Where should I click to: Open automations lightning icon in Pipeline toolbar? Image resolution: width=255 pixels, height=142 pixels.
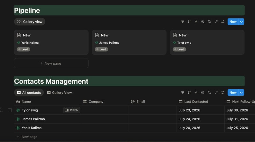coord(196,22)
